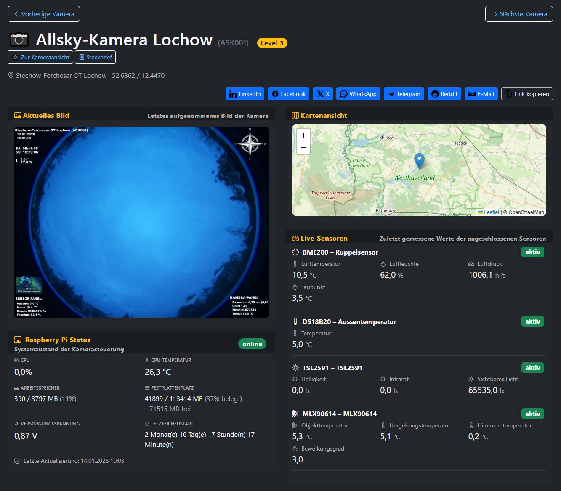This screenshot has width=561, height=491.
Task: Toggle the aktiv badge on the MLX90614 sensor
Action: coord(532,414)
